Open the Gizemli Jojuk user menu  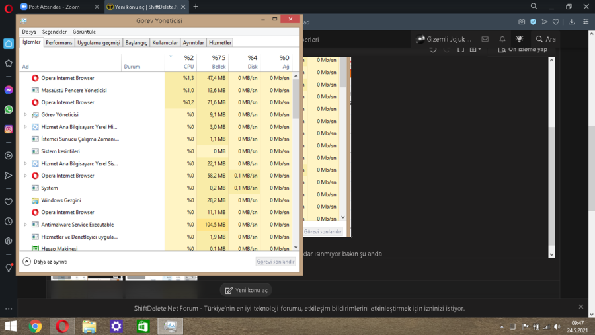[444, 39]
